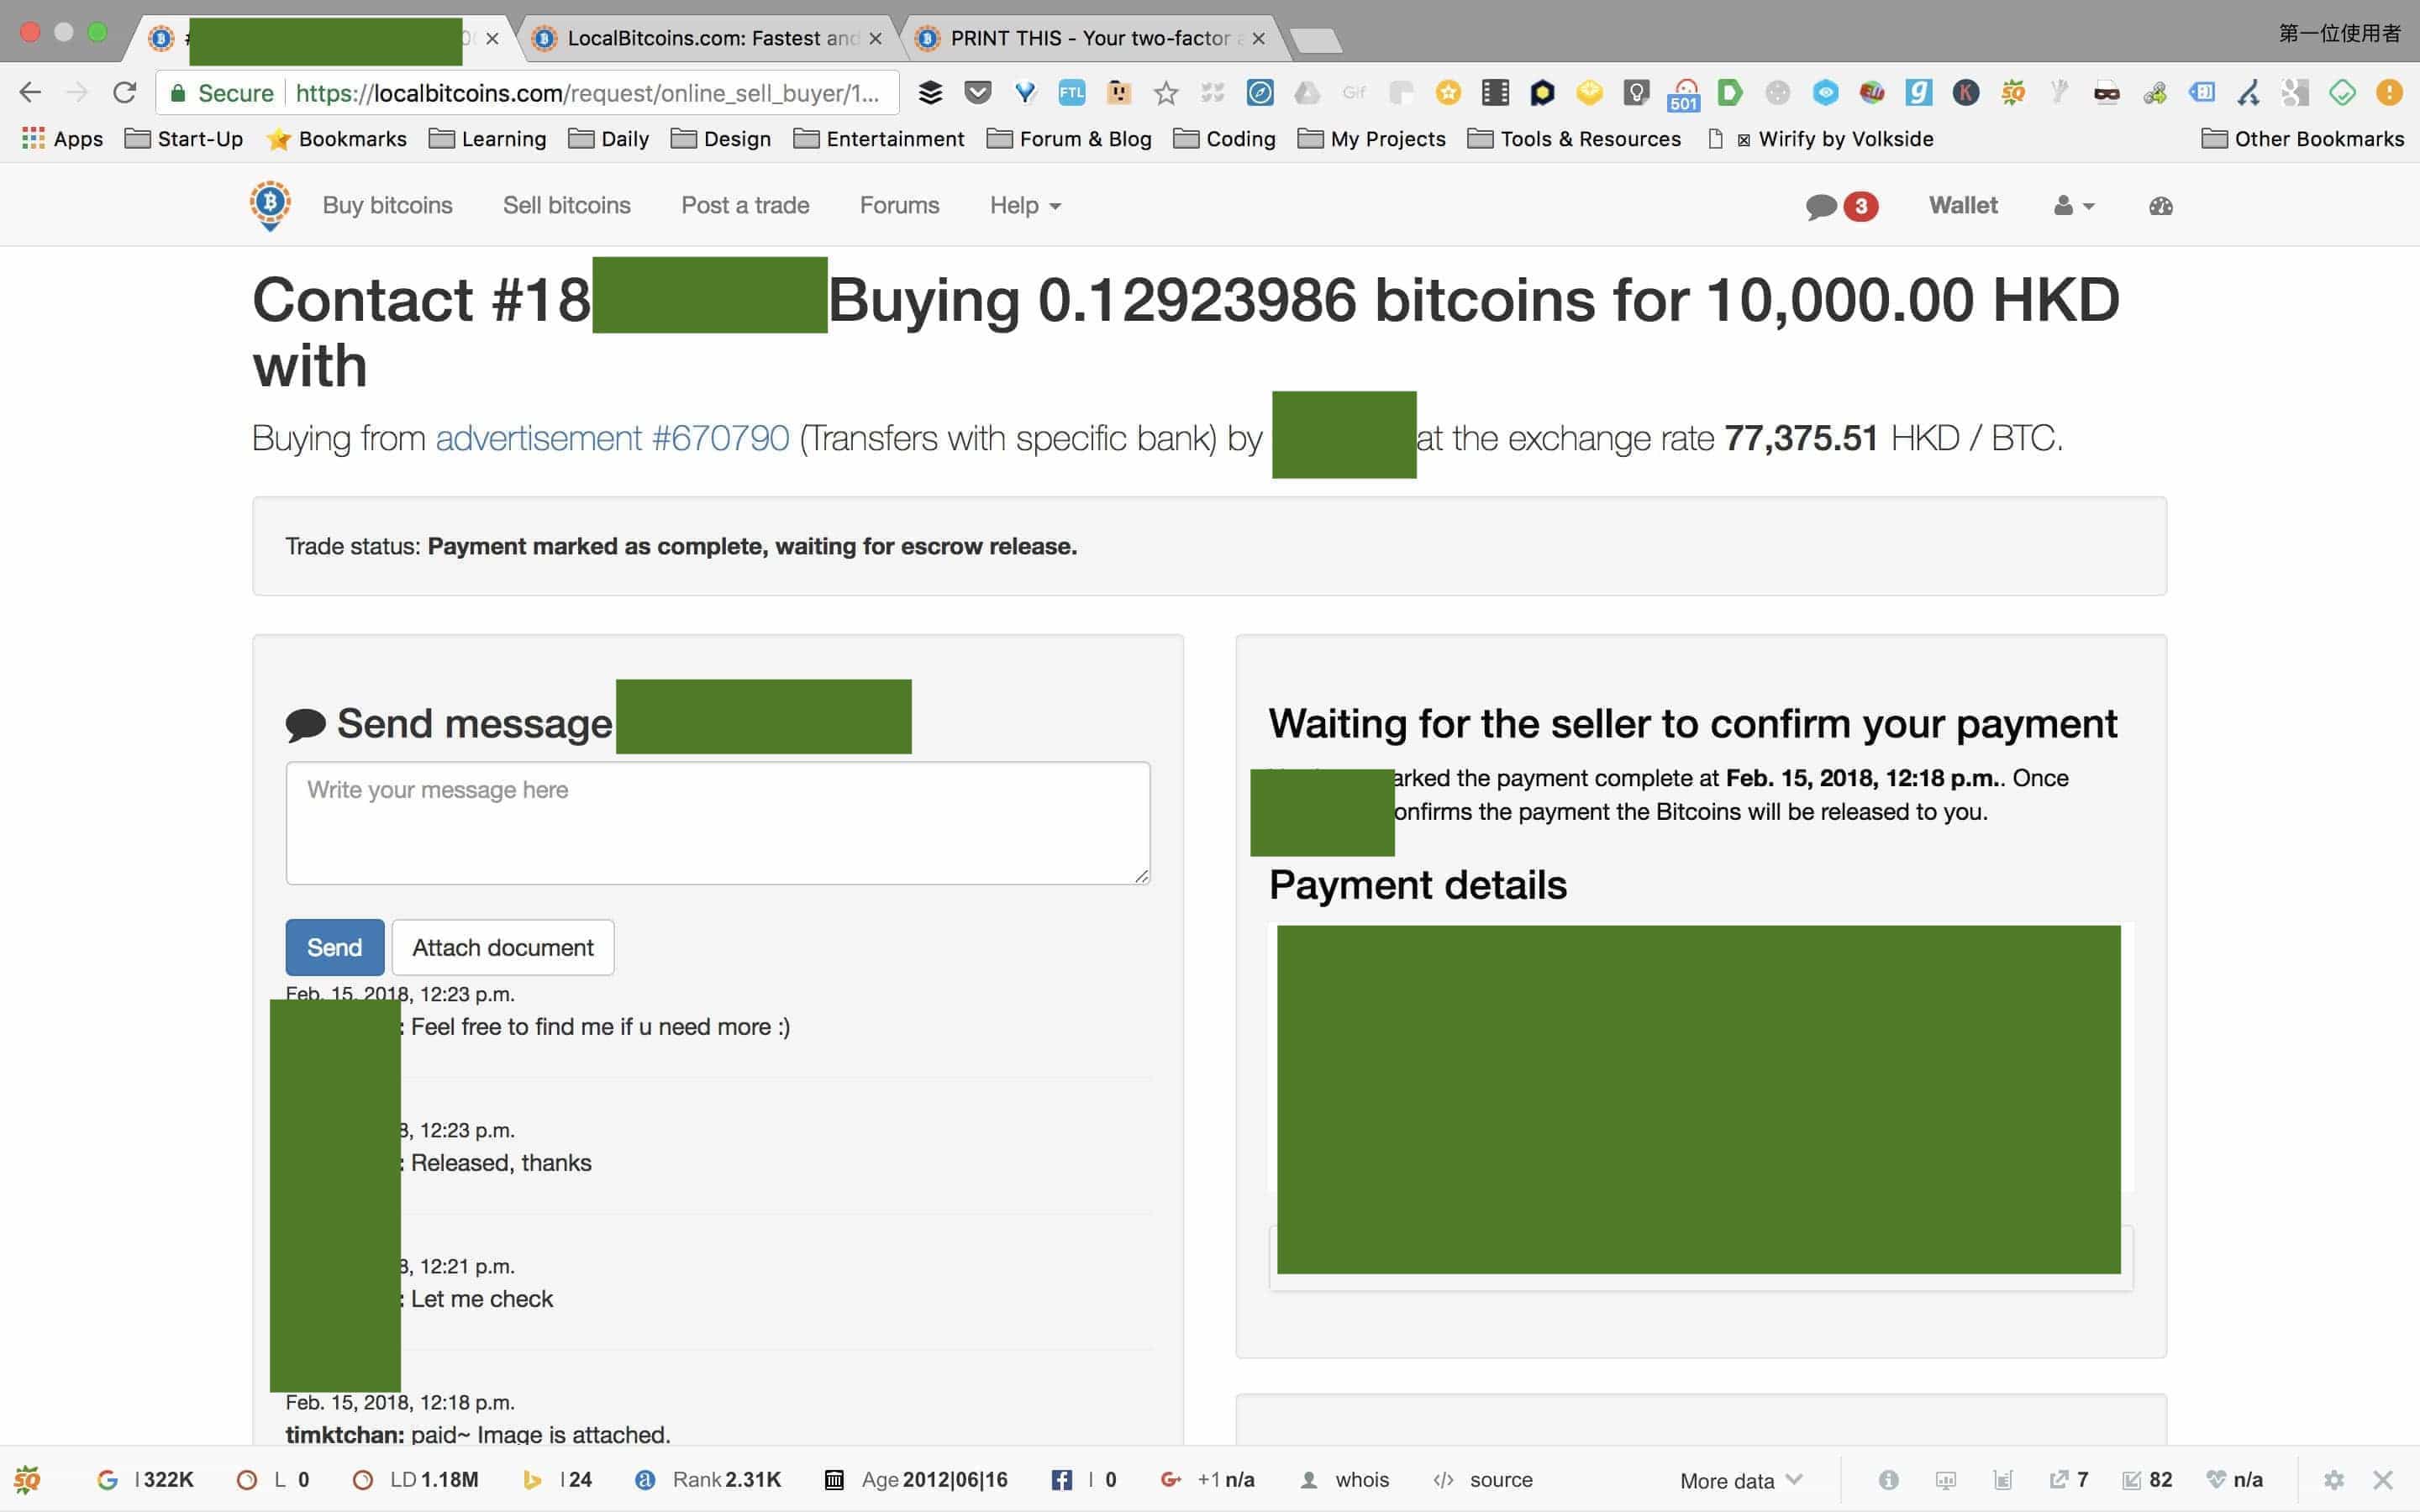Click the dark circle K extension icon
The height and width of the screenshot is (1512, 2420).
(x=1965, y=93)
